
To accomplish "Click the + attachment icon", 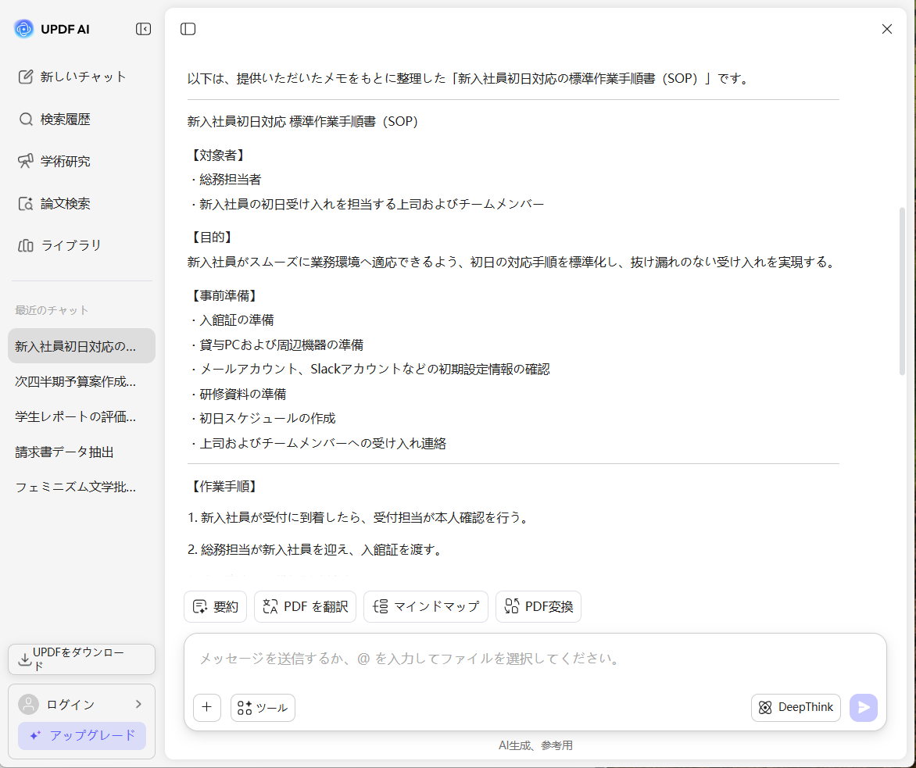I will [206, 708].
